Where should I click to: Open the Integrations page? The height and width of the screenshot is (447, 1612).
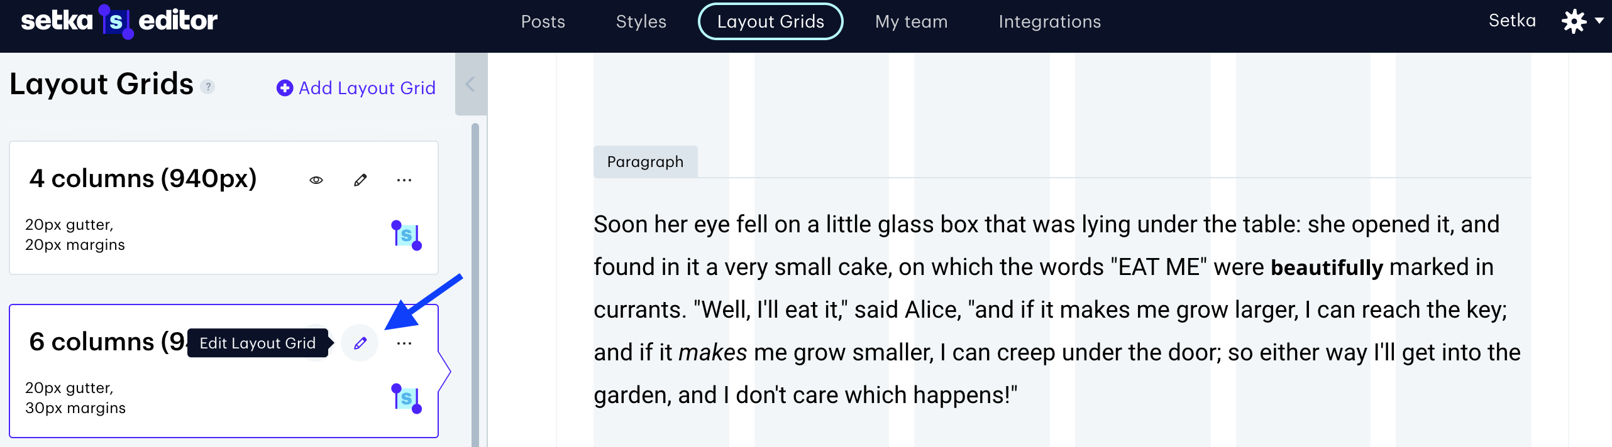[1049, 21]
